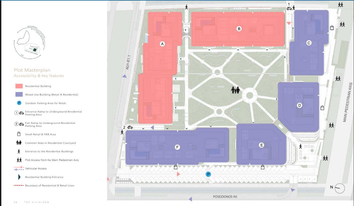Select the shopping bag icon below building F
The height and width of the screenshot is (206, 354).
point(175,167)
